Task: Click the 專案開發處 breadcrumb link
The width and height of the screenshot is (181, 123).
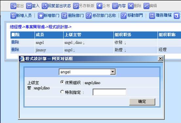Action: click(x=35, y=27)
